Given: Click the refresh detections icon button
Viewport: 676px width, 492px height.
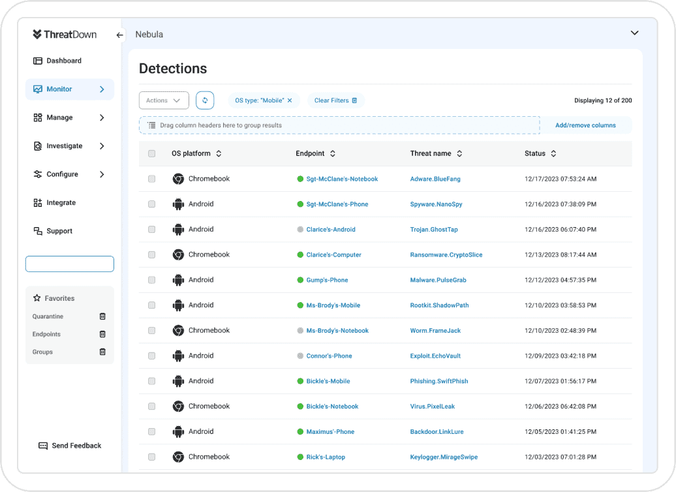Looking at the screenshot, I should (x=205, y=100).
